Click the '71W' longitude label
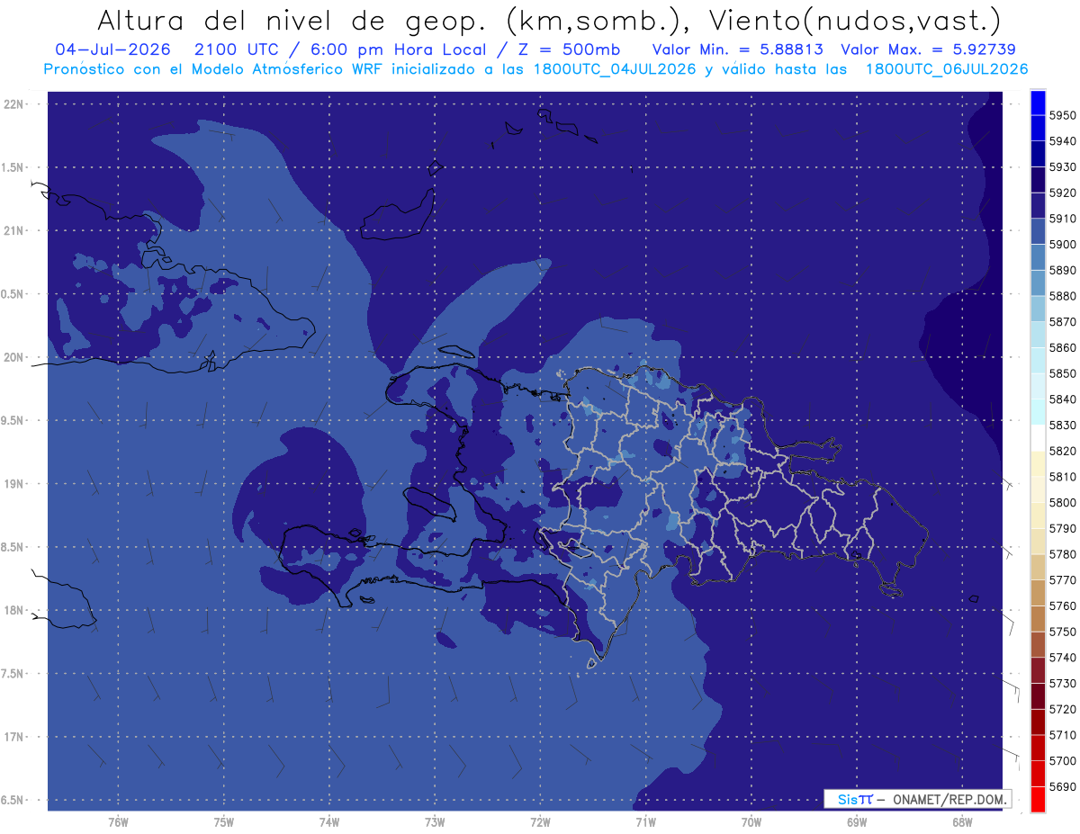 tap(645, 821)
